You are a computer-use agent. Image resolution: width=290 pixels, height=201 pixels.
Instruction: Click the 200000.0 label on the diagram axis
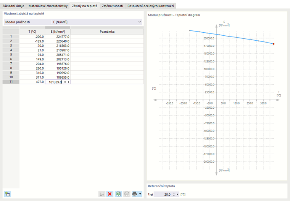[209, 38]
